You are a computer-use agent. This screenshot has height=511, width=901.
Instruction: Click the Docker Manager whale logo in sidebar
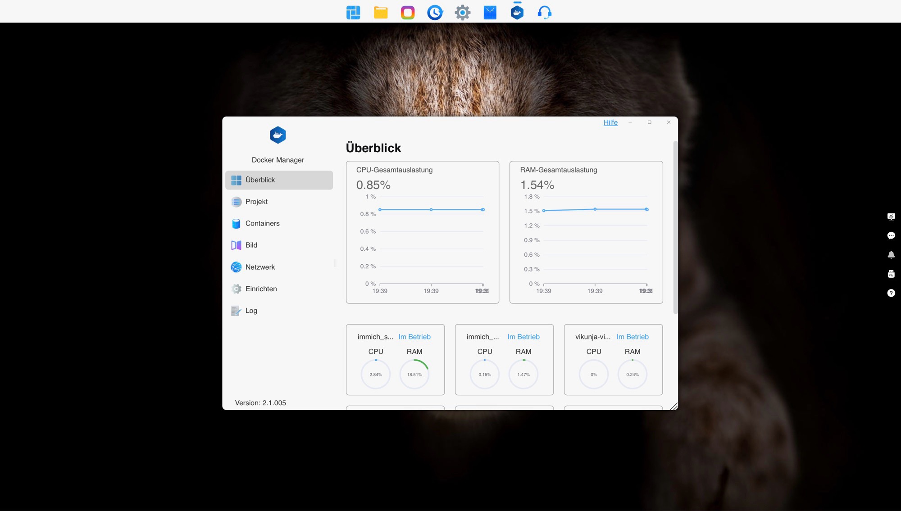(278, 135)
